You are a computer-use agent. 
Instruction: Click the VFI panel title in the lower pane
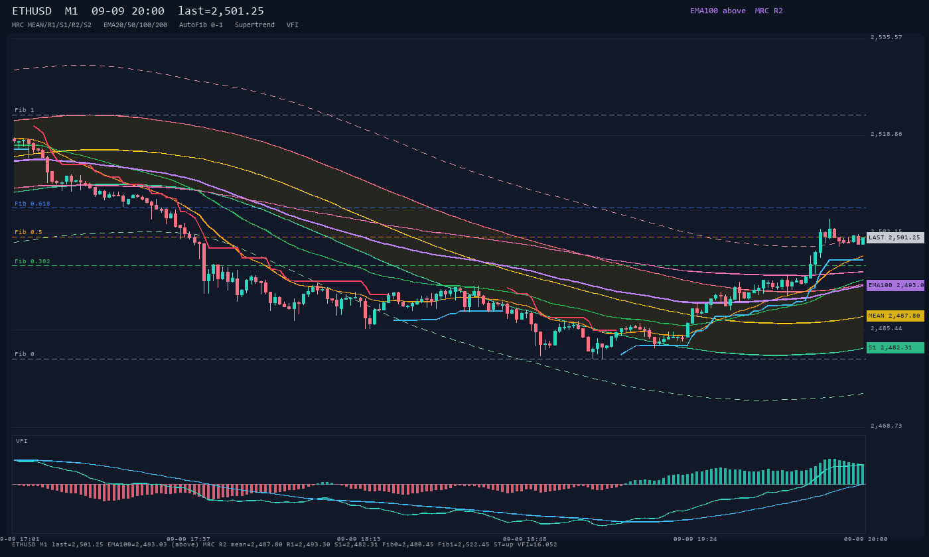(x=22, y=441)
